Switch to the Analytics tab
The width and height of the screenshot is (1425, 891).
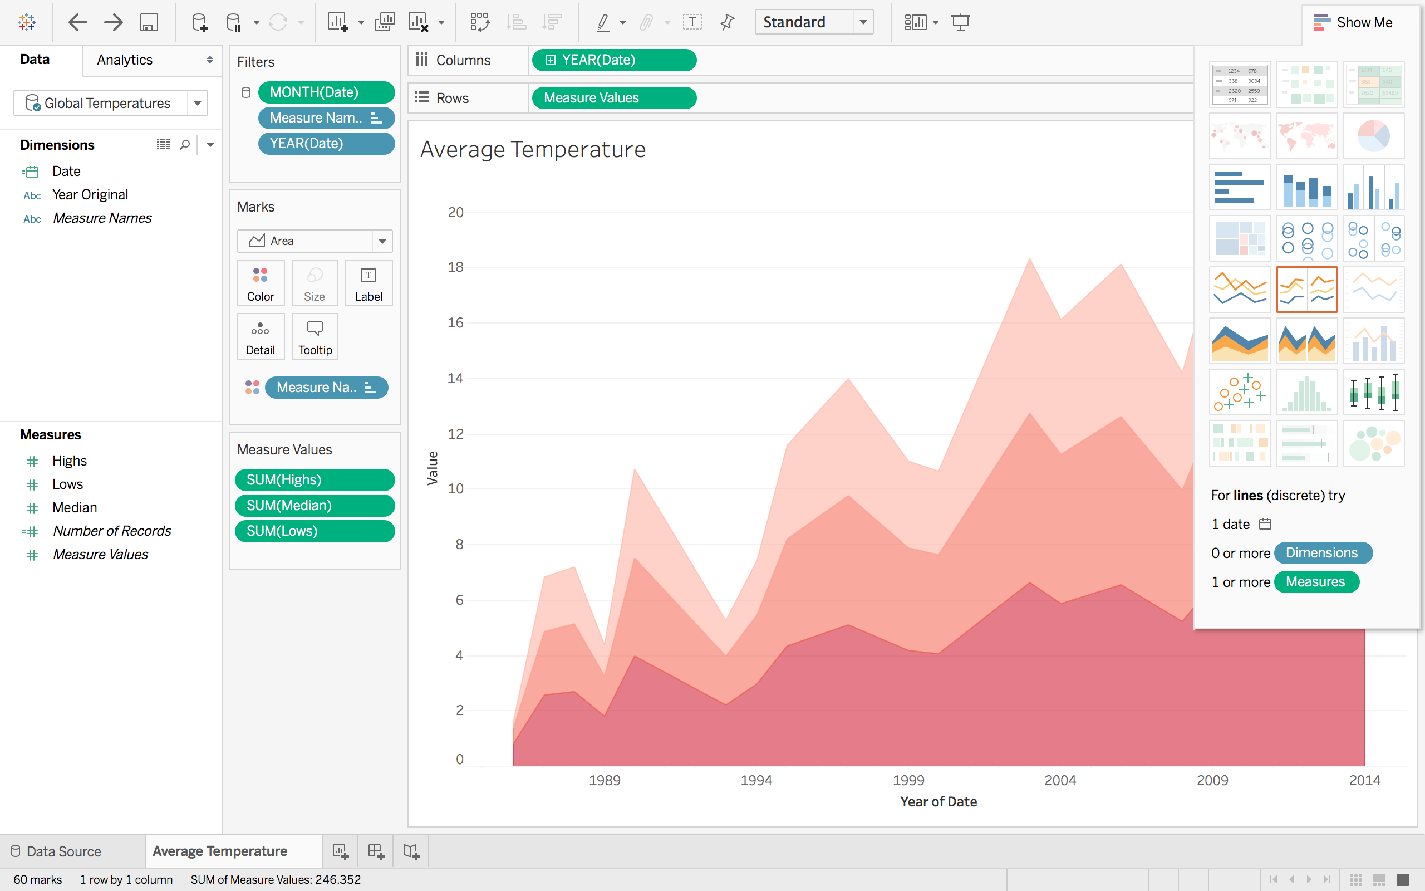pyautogui.click(x=124, y=60)
